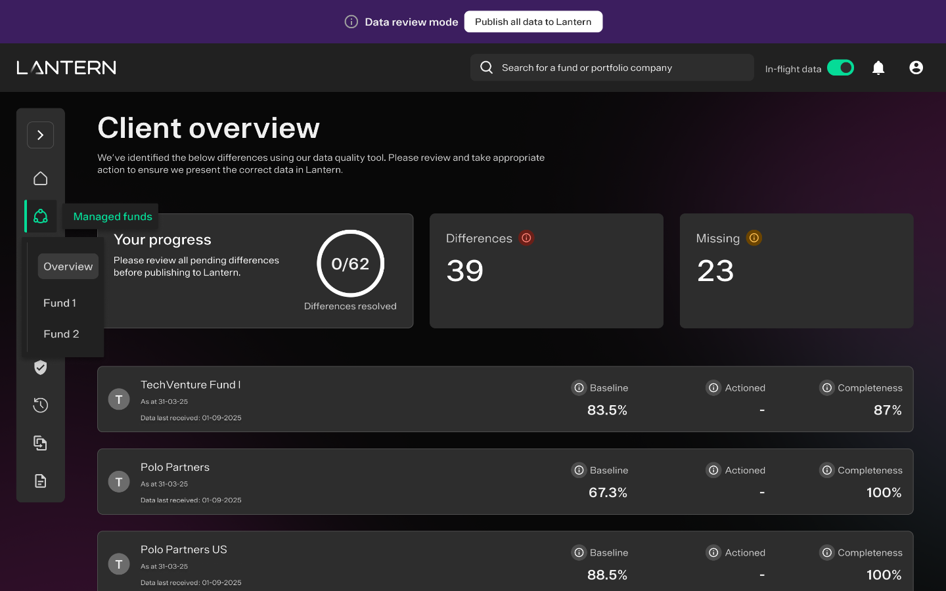Click Polo Partners US Actioned info icon

(x=713, y=553)
